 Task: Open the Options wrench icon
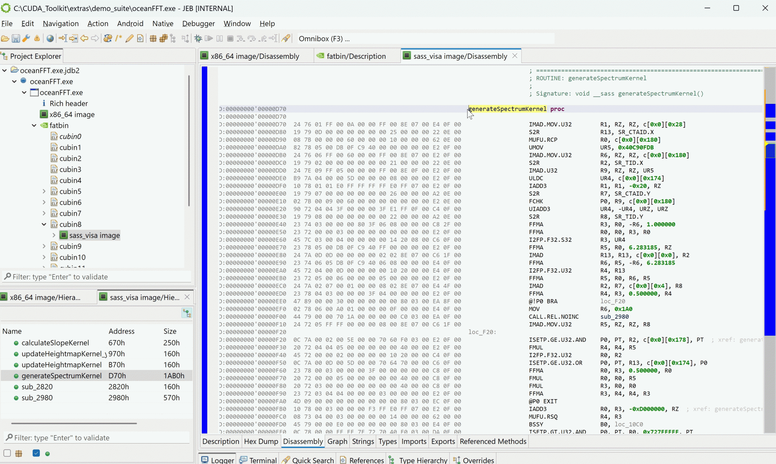click(26, 38)
